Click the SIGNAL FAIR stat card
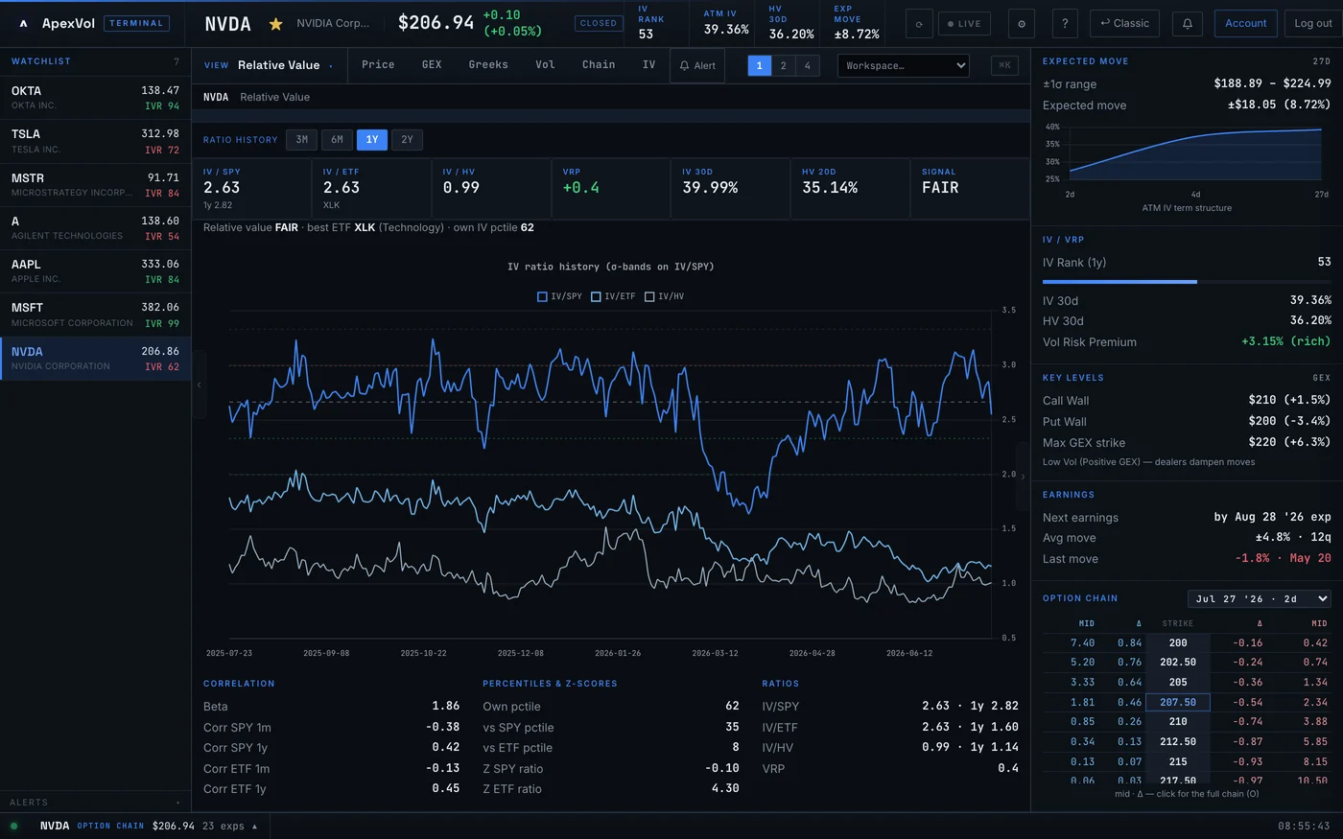The width and height of the screenshot is (1343, 839). click(969, 188)
